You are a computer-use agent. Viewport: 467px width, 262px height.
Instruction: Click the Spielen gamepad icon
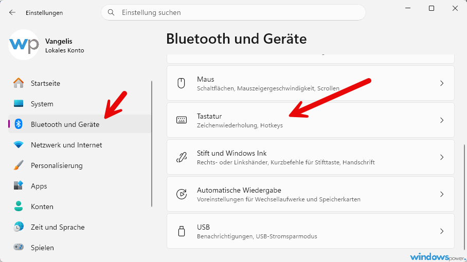click(19, 247)
